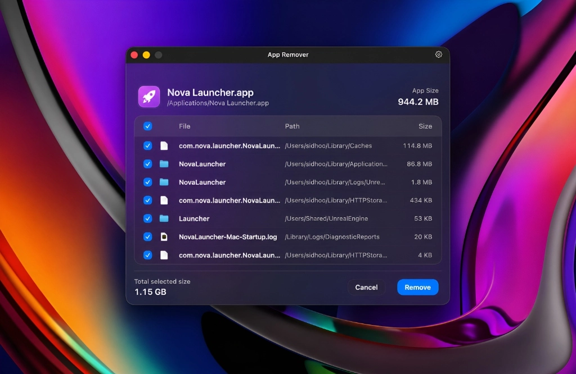Screen dimensions: 576x374
Task: Click the Cancel button
Action: click(366, 287)
